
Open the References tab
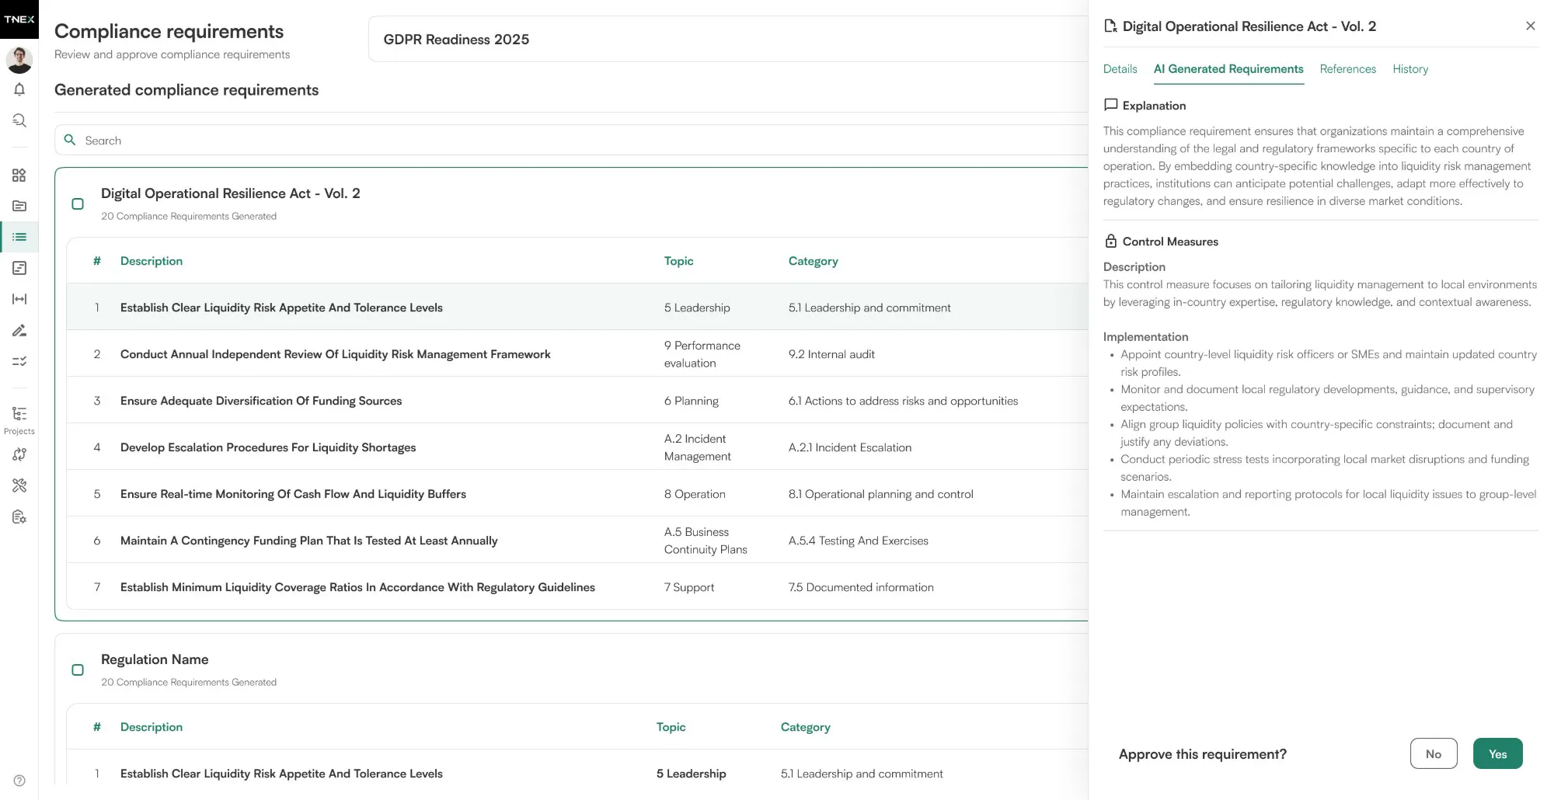1347,69
